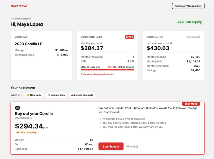Image resolution: width=214 pixels, height=159 pixels.
Task: Open Talk to a TFS specialist
Action: point(188,6)
